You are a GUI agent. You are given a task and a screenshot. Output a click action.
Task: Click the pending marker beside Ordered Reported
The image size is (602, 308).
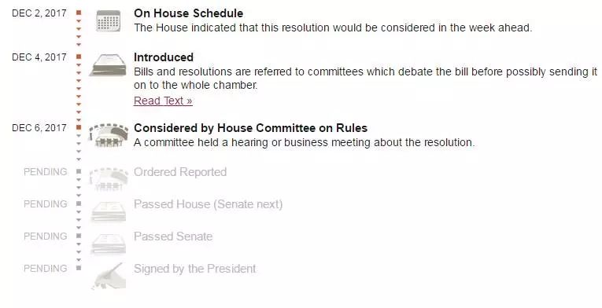79,171
